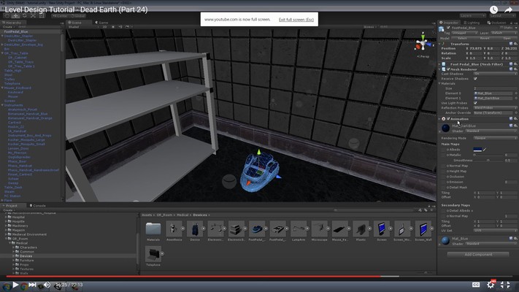Exit full screen with player button
Image resolution: width=519 pixels, height=292 pixels.
(505, 285)
